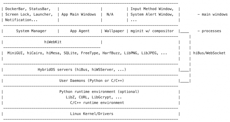
Task: Select the App Agent process label
Action: point(80,31)
